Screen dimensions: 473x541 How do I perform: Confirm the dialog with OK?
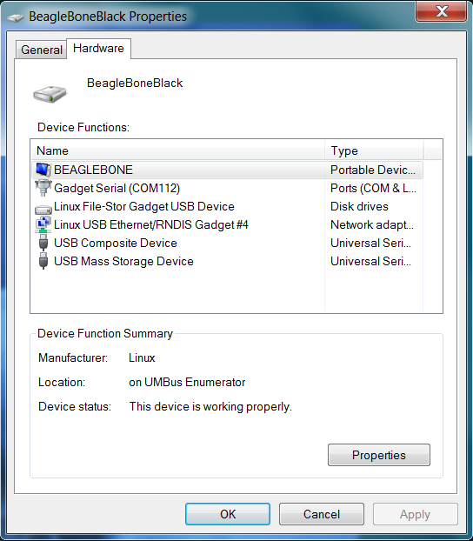click(x=228, y=514)
